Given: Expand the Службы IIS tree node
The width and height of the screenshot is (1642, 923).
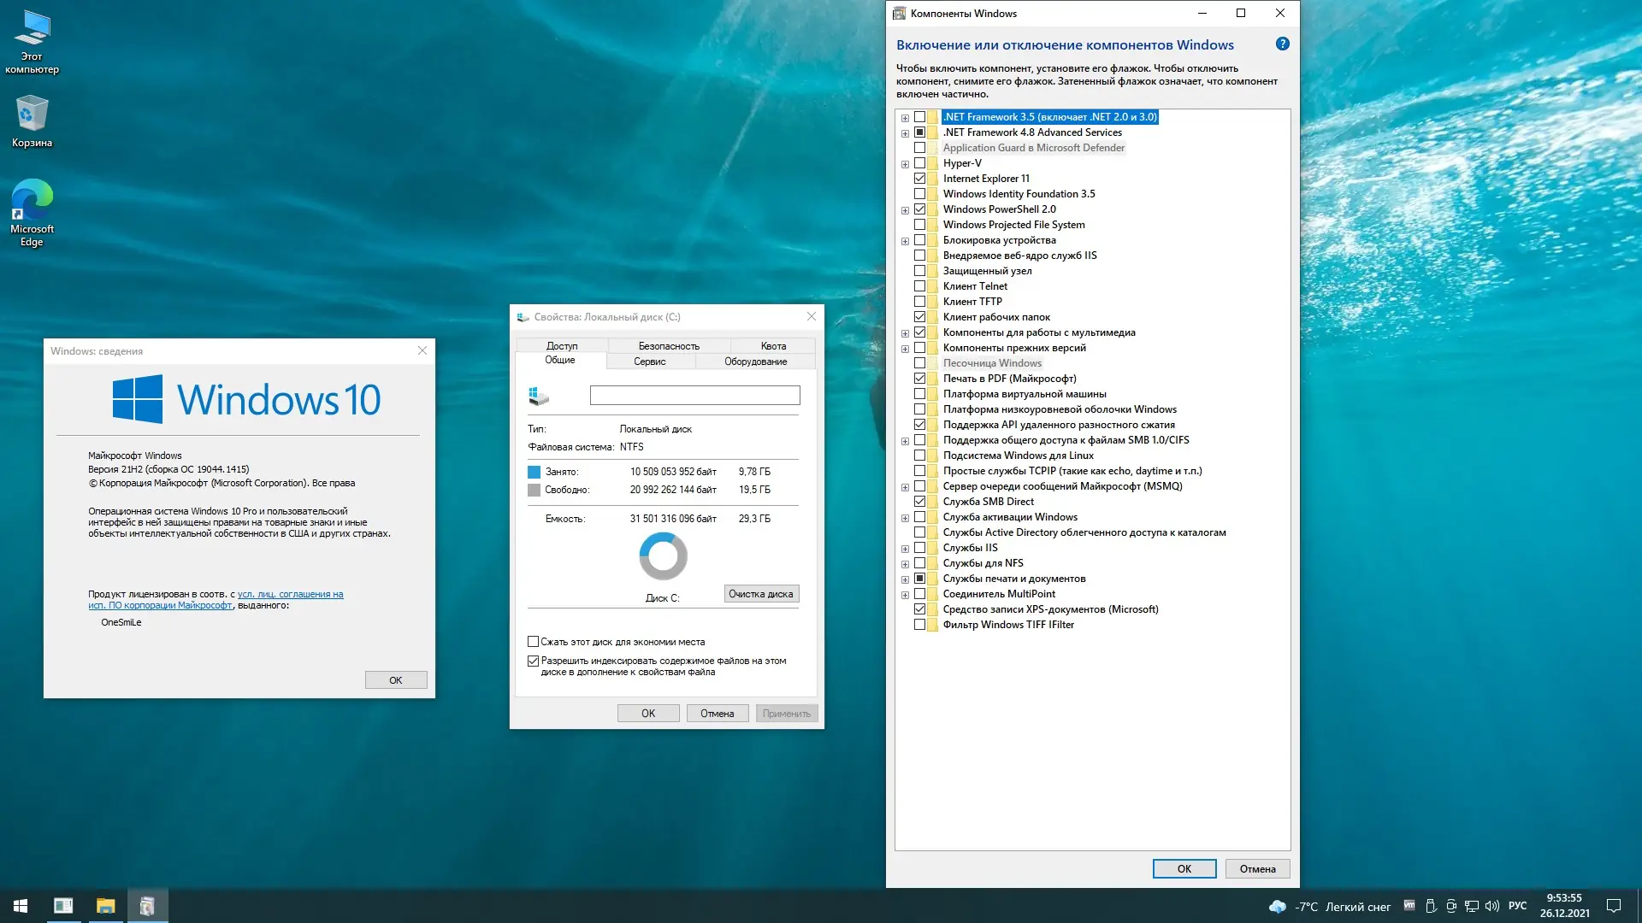Looking at the screenshot, I should click(x=905, y=549).
